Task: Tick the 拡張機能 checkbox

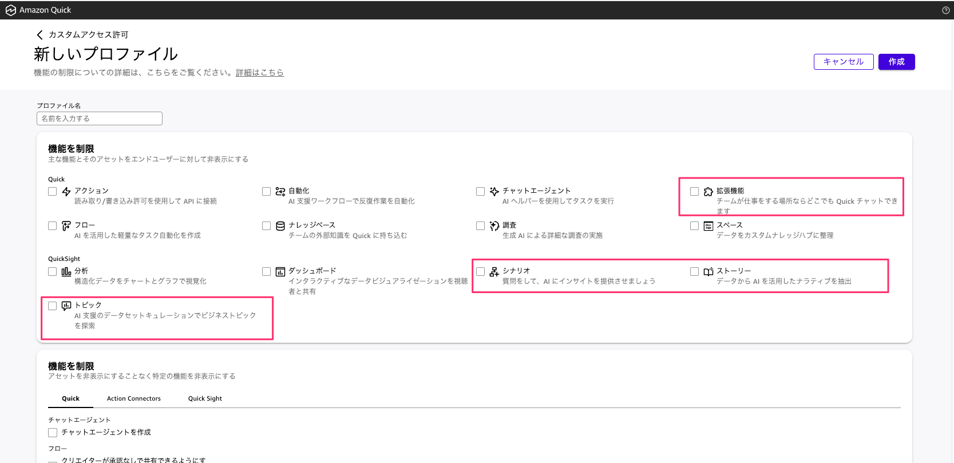Action: pyautogui.click(x=694, y=192)
